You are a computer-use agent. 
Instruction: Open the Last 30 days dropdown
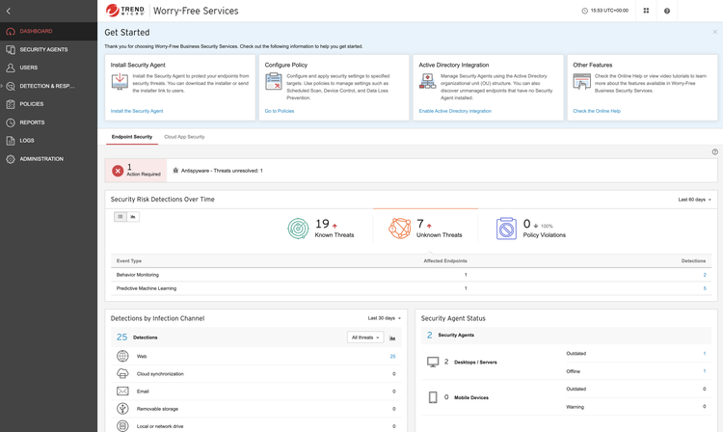point(384,318)
